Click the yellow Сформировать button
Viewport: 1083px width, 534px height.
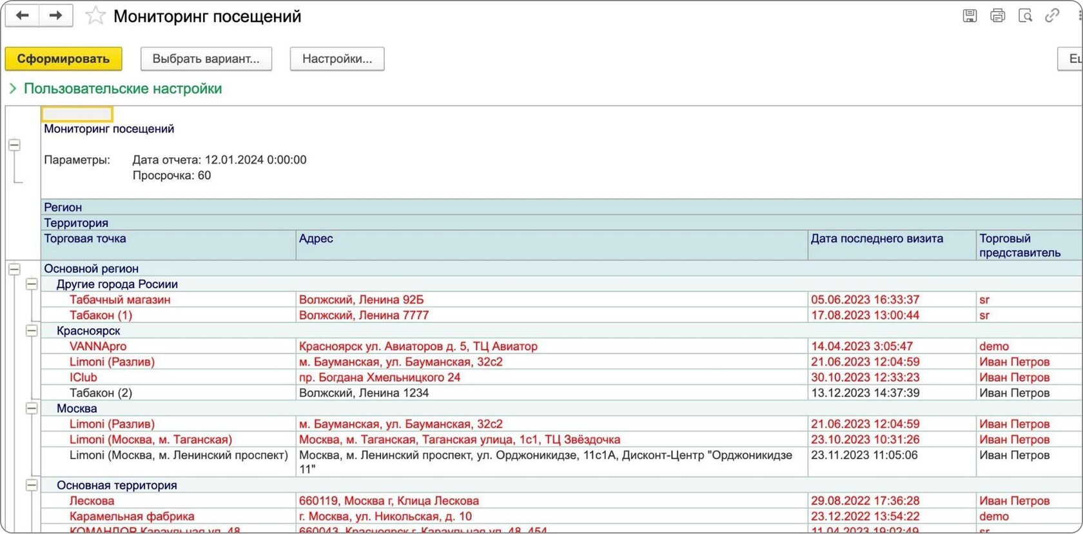(63, 59)
